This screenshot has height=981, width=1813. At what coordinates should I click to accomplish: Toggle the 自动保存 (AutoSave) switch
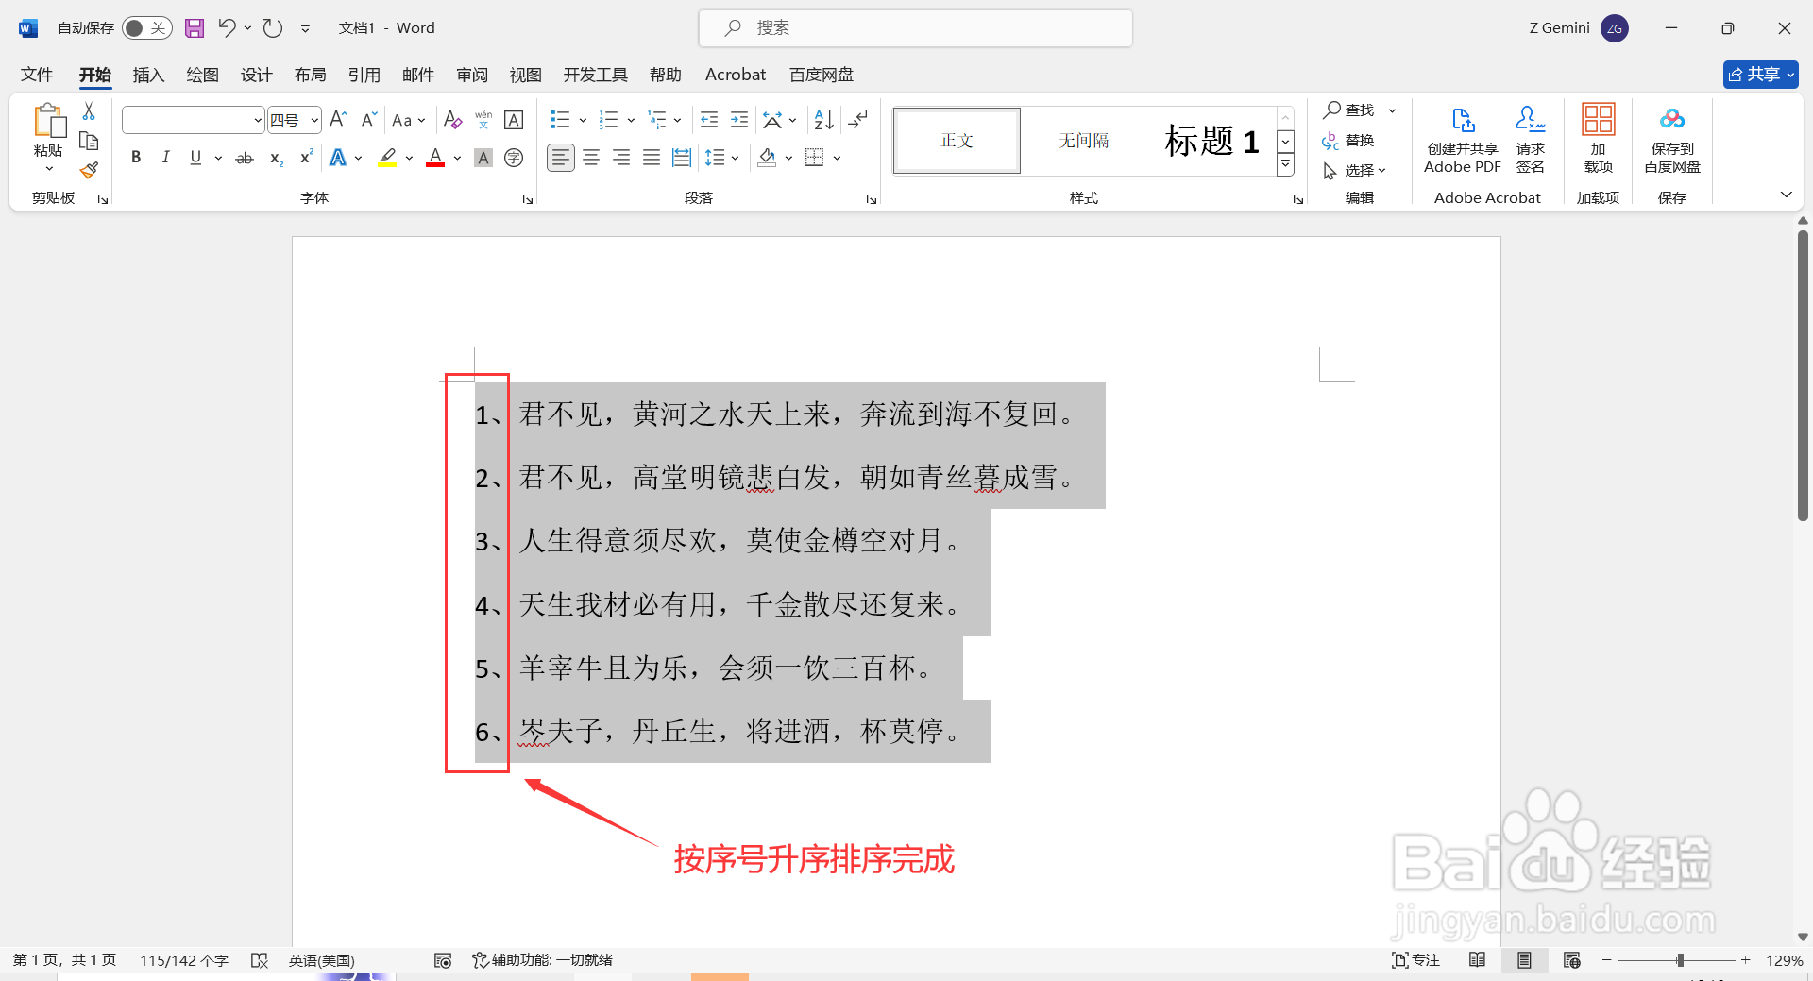click(x=146, y=27)
